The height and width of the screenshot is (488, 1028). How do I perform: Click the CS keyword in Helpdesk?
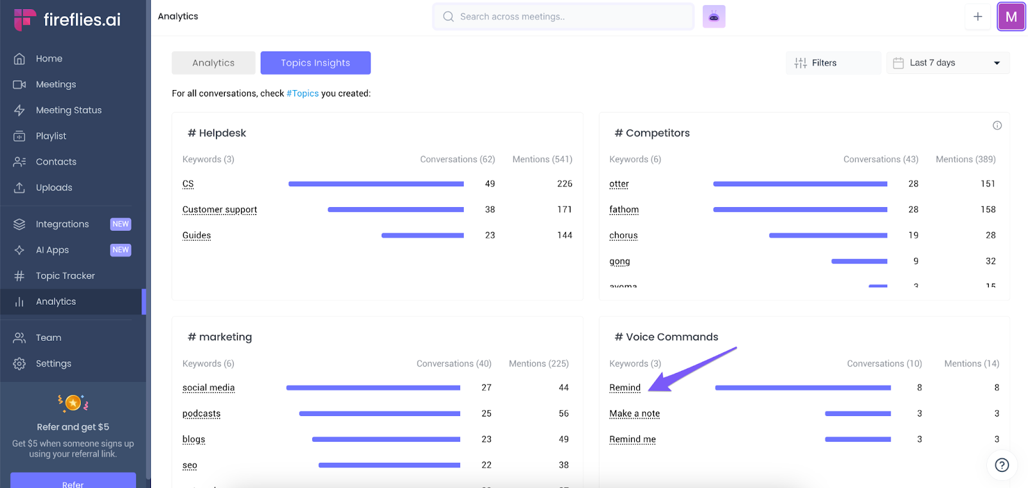188,184
